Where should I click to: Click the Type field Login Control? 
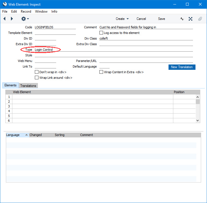tap(114, 50)
